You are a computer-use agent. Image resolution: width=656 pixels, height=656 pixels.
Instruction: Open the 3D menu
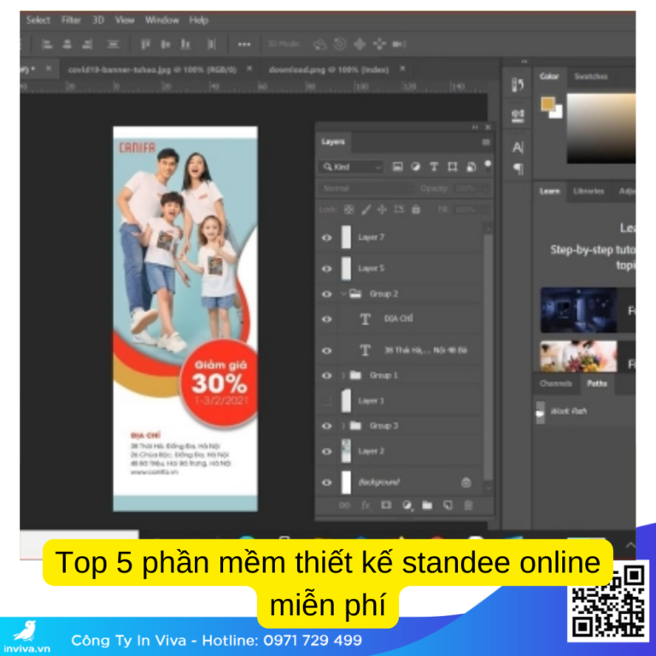[x=98, y=20]
